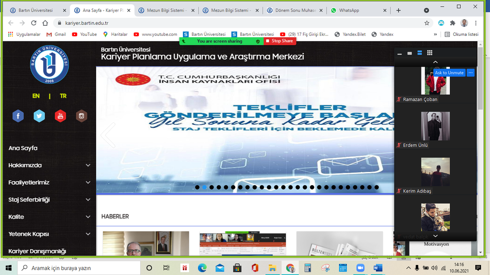Screen dimensions: 490x275
Task: Open Chrome profile avatar
Action: [464, 23]
